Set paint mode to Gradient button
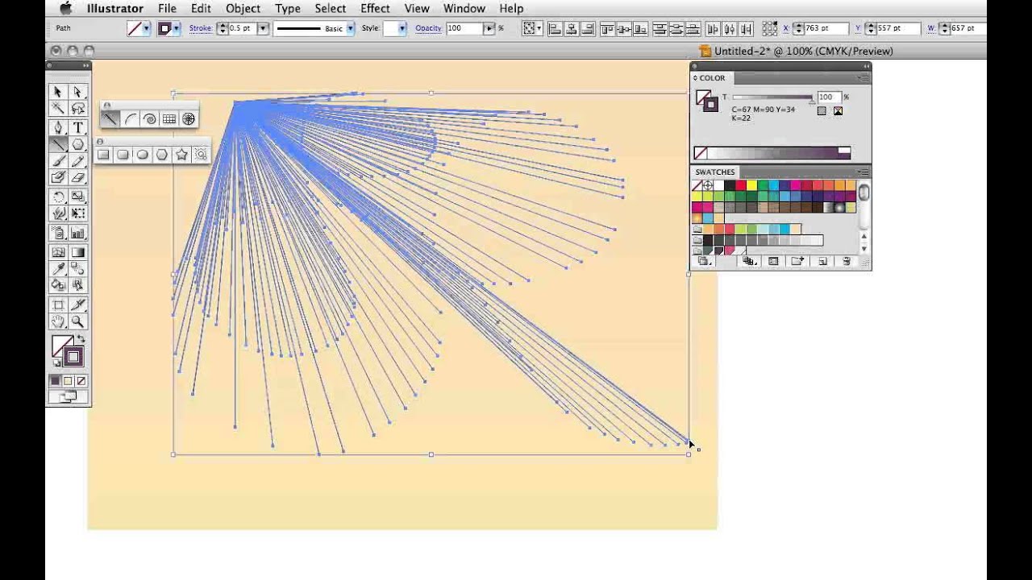The height and width of the screenshot is (580, 1032). 68,381
